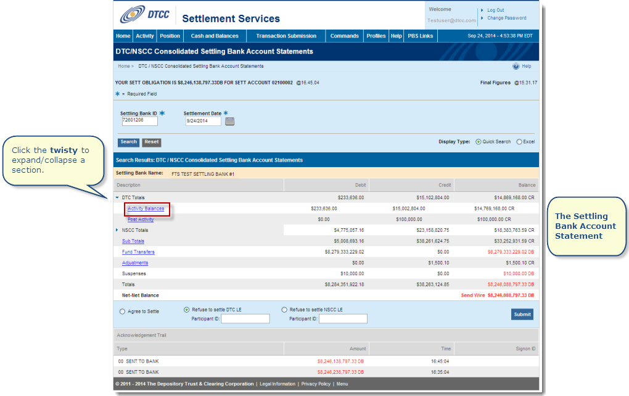Collapse the DTC Totals section
The width and height of the screenshot is (629, 396).
click(x=117, y=198)
